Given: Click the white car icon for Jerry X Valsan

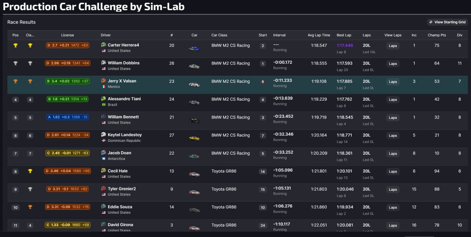Looking at the screenshot, I should point(194,84).
